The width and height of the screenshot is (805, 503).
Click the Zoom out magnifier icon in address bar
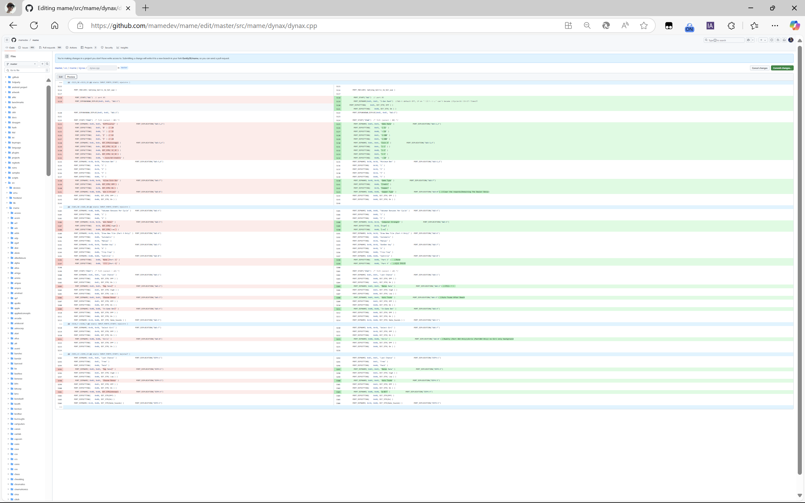587,25
